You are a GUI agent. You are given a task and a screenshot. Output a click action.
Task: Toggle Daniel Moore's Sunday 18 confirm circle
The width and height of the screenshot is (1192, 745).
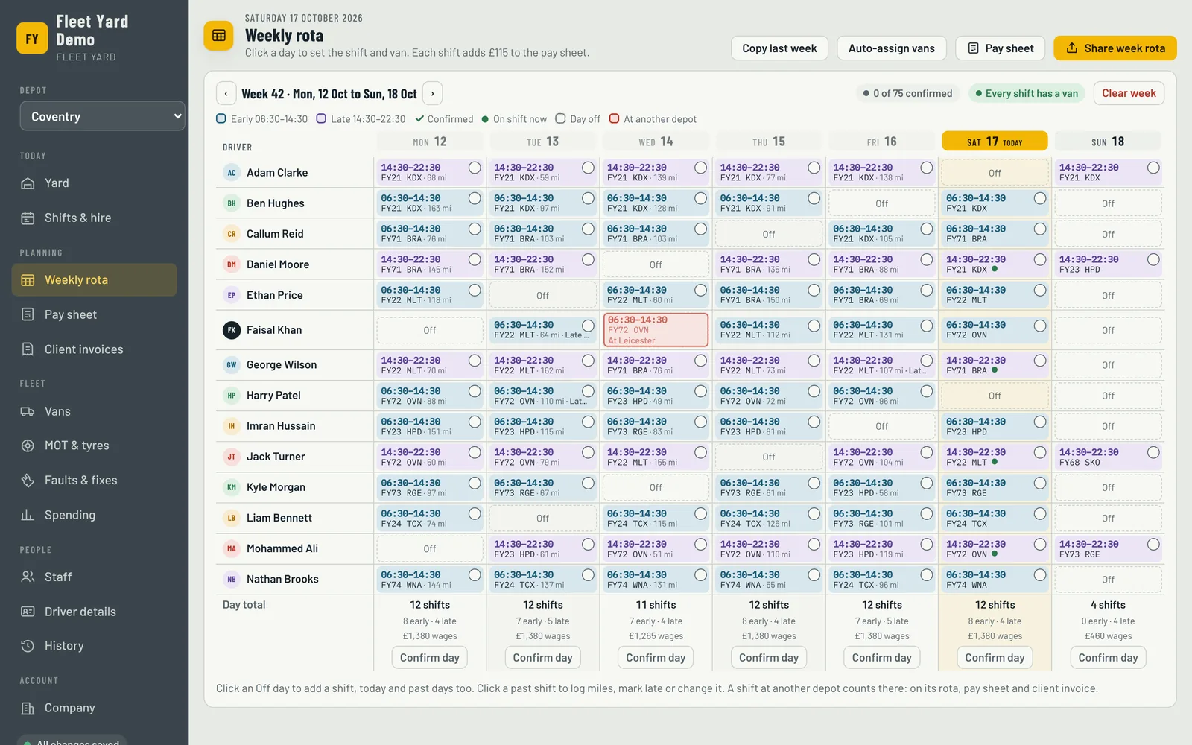[x=1153, y=259]
